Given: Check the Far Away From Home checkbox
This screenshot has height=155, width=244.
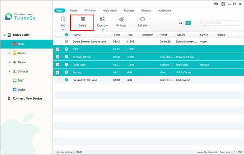Looking at the screenshot, I should click(58, 80).
